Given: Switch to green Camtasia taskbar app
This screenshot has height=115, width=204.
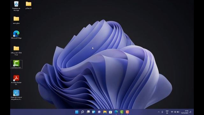Looking at the screenshot, I should 122,112.
